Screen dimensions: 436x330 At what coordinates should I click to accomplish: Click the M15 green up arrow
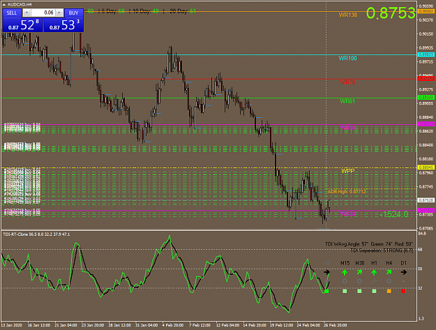345,272
